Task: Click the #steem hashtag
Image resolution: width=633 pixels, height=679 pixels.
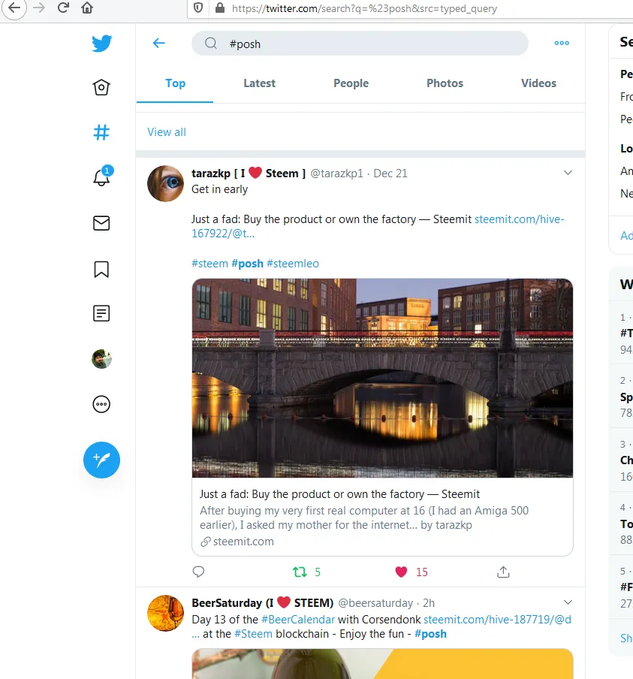Action: 209,264
